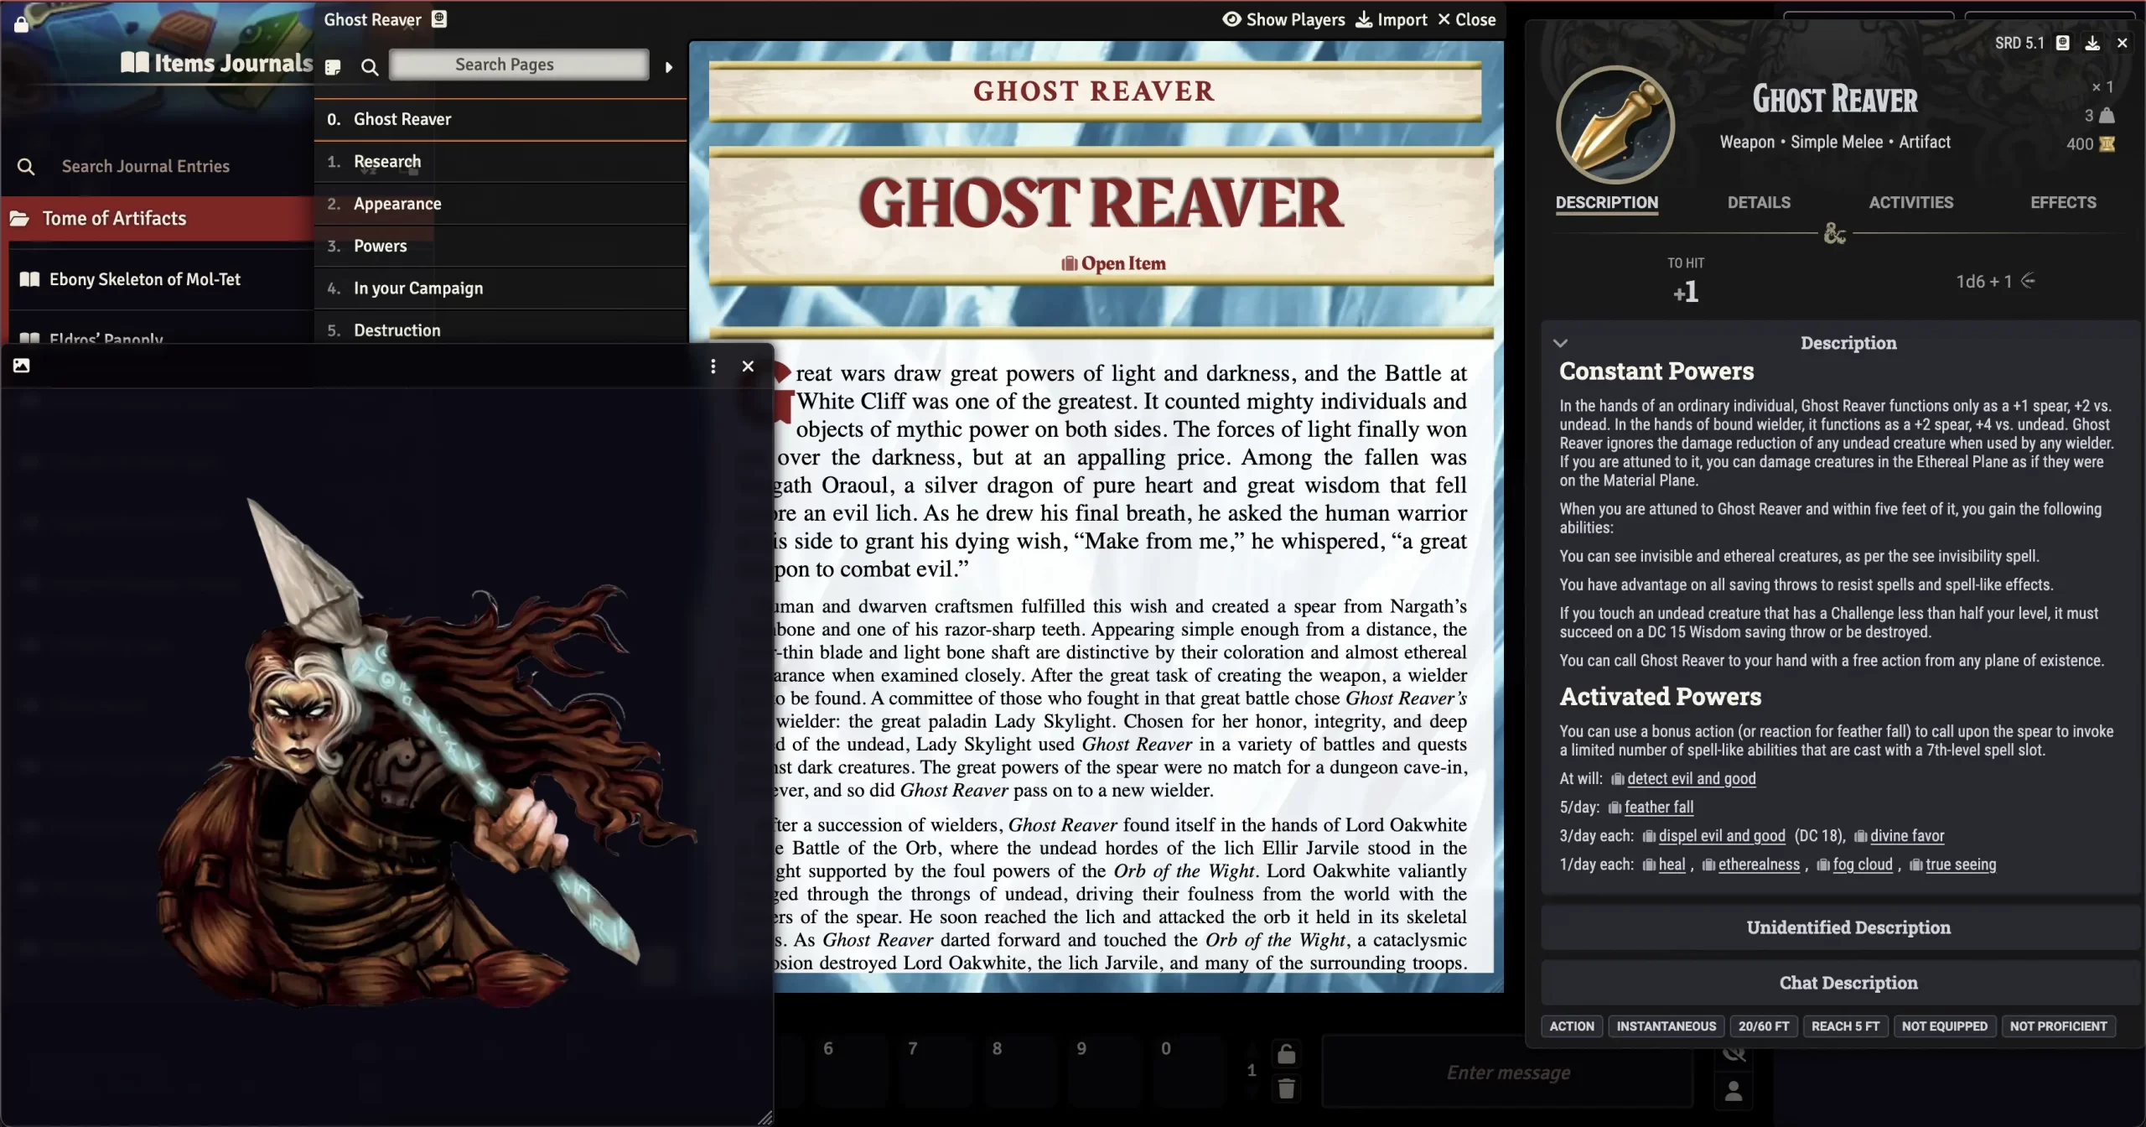Click the journal view mode icon beside Search Pages
2146x1127 pixels.
(x=333, y=67)
